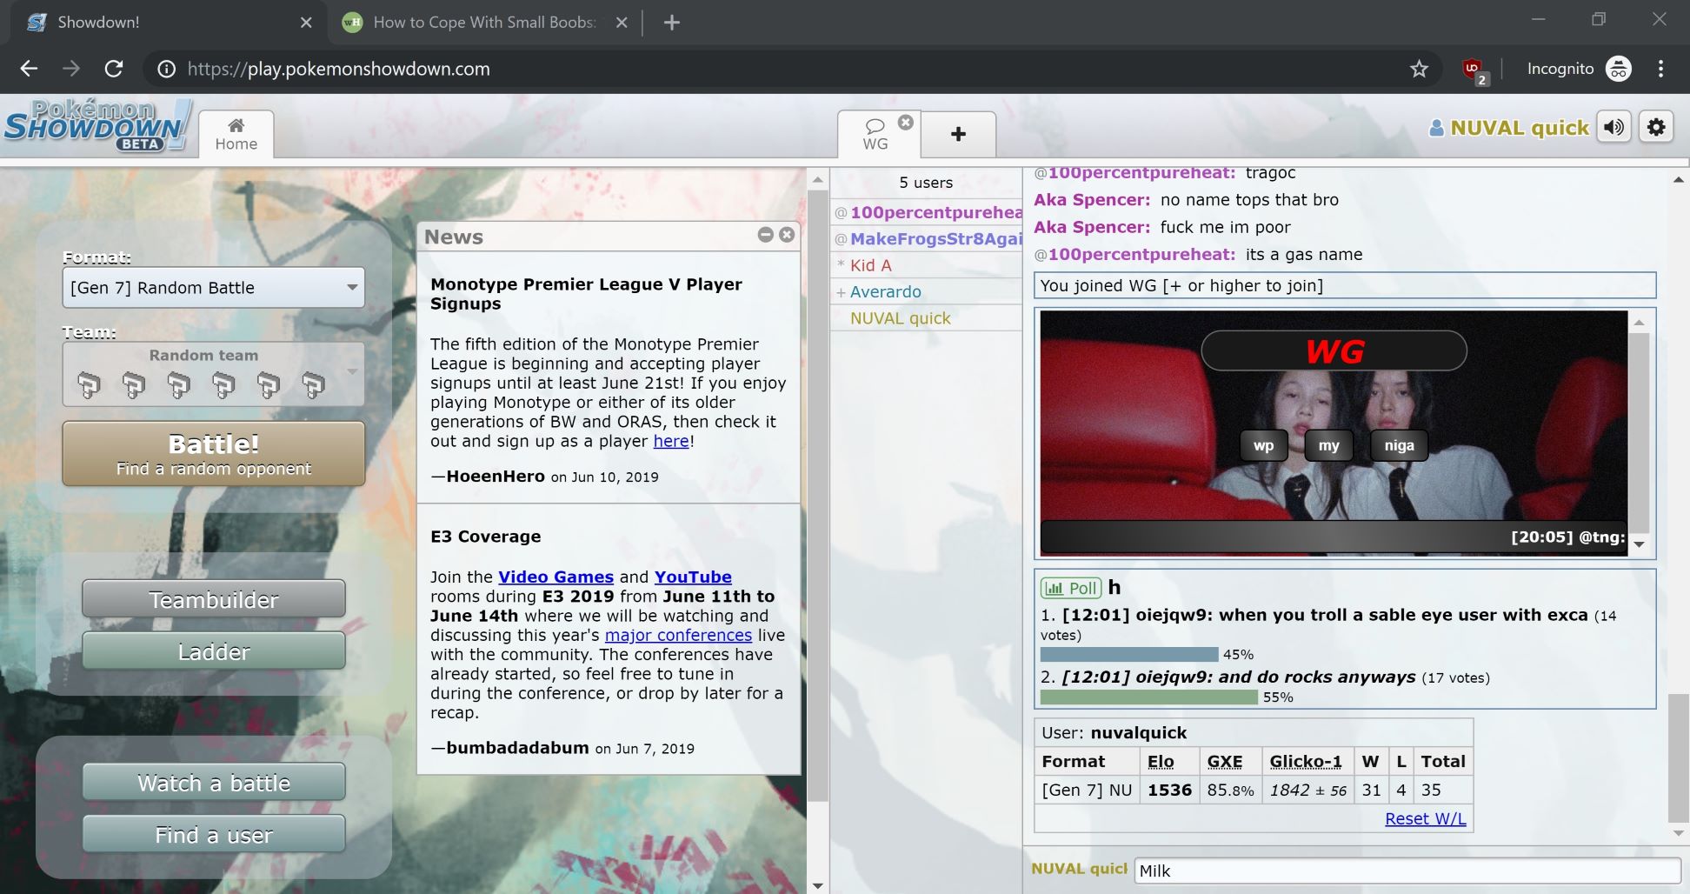Image resolution: width=1690 pixels, height=894 pixels.
Task: Click the Pokémon Showdown logo
Action: coord(96,126)
